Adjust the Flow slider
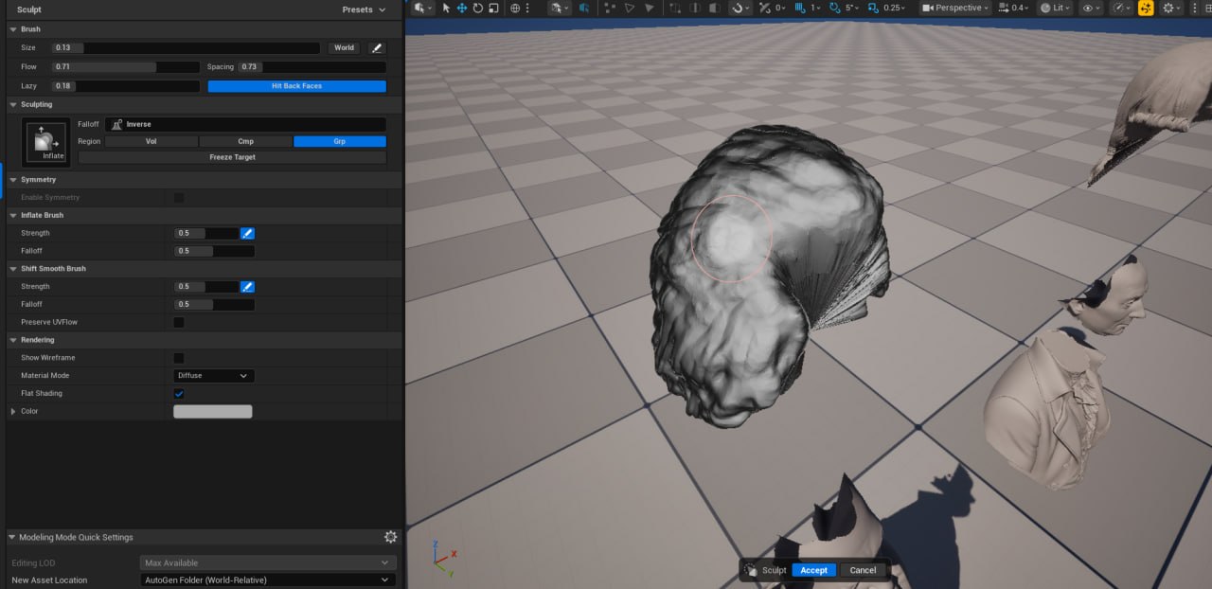The height and width of the screenshot is (589, 1212). click(x=126, y=67)
